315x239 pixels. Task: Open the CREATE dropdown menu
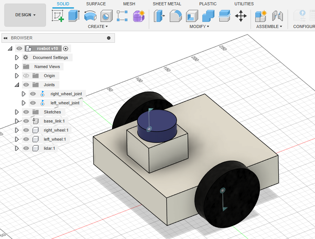coord(98,26)
